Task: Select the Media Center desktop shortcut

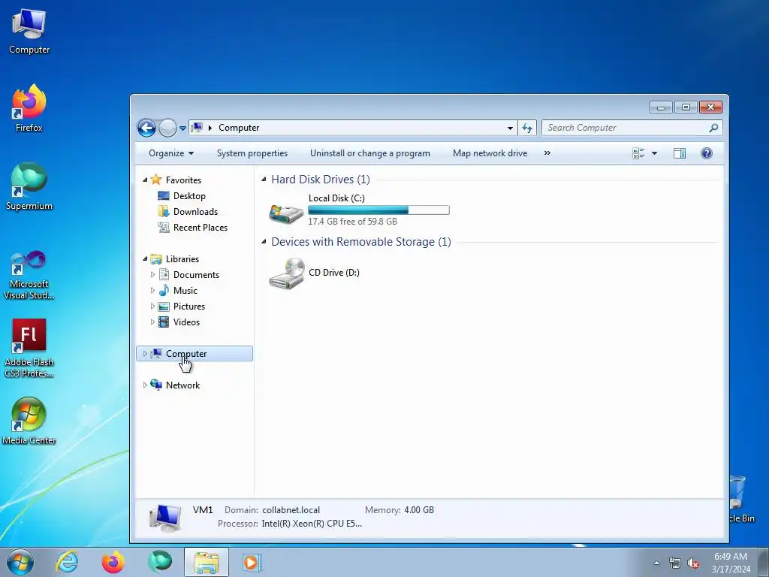Action: point(29,421)
